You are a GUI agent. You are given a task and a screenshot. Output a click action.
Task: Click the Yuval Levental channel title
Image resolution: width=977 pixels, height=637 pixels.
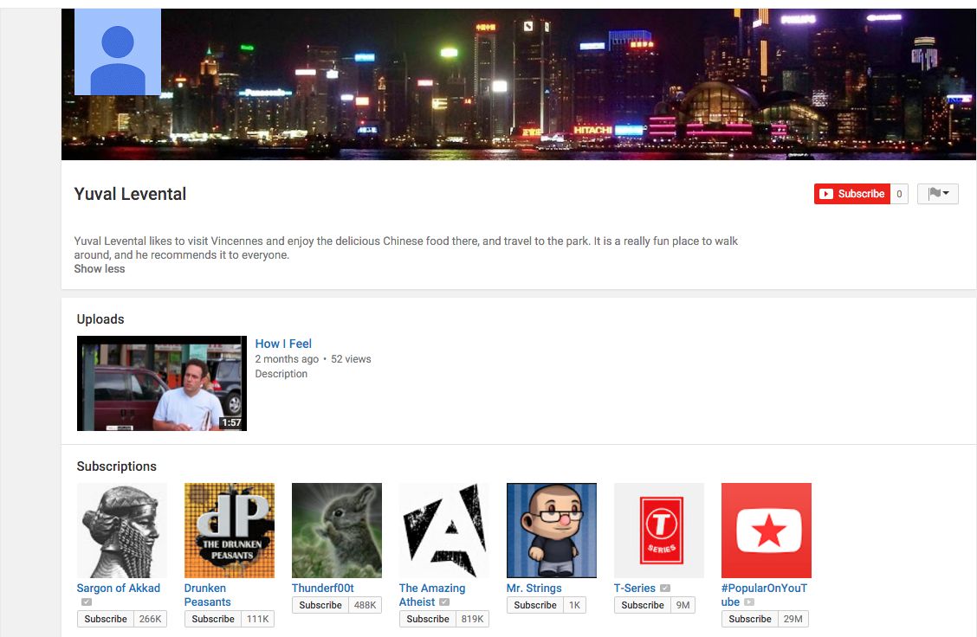[x=130, y=194]
